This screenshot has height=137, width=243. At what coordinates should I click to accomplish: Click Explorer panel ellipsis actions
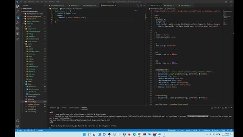click(x=45, y=5)
